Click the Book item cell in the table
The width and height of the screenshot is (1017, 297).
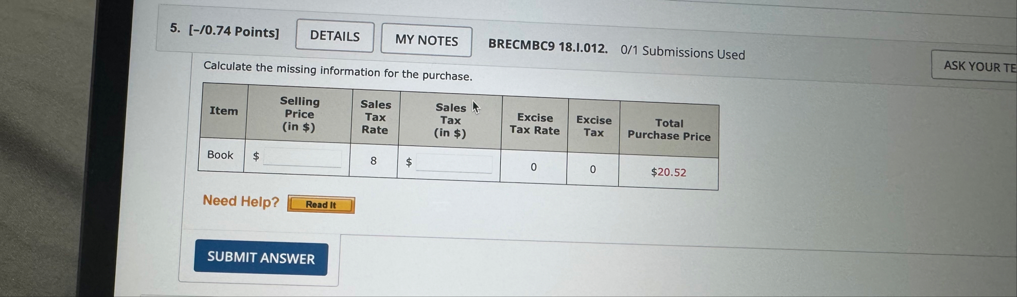tap(220, 155)
